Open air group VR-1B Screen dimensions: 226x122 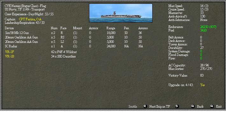click(10, 56)
